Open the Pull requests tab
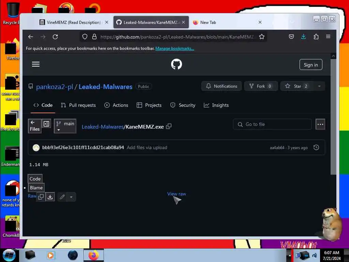The image size is (349, 262). pos(78,105)
